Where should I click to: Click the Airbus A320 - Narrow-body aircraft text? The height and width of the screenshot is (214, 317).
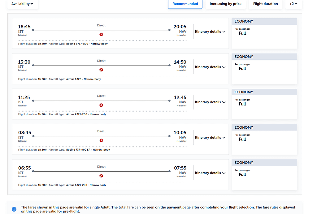[x=84, y=79]
